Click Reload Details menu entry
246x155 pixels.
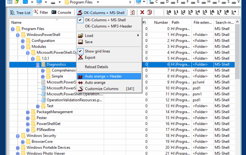96,67
